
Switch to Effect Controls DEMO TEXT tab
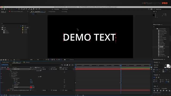(x=17, y=11)
